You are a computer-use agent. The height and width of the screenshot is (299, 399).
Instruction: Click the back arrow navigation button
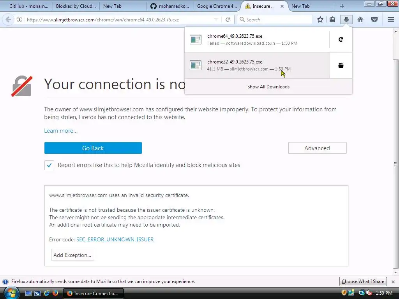(x=8, y=19)
